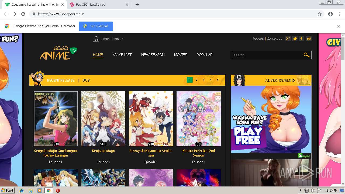Go to recent release page 3
Viewport: 345px width, 194px height.
[204, 80]
